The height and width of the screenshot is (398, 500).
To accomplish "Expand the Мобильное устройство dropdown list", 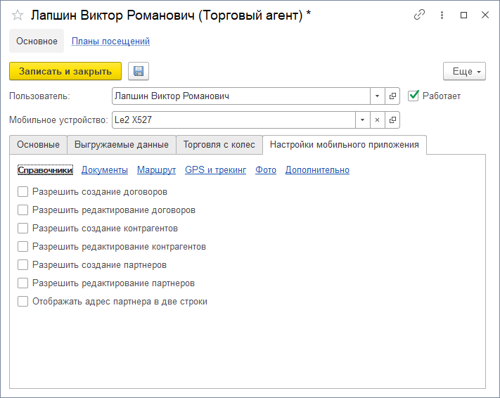I will tap(362, 120).
